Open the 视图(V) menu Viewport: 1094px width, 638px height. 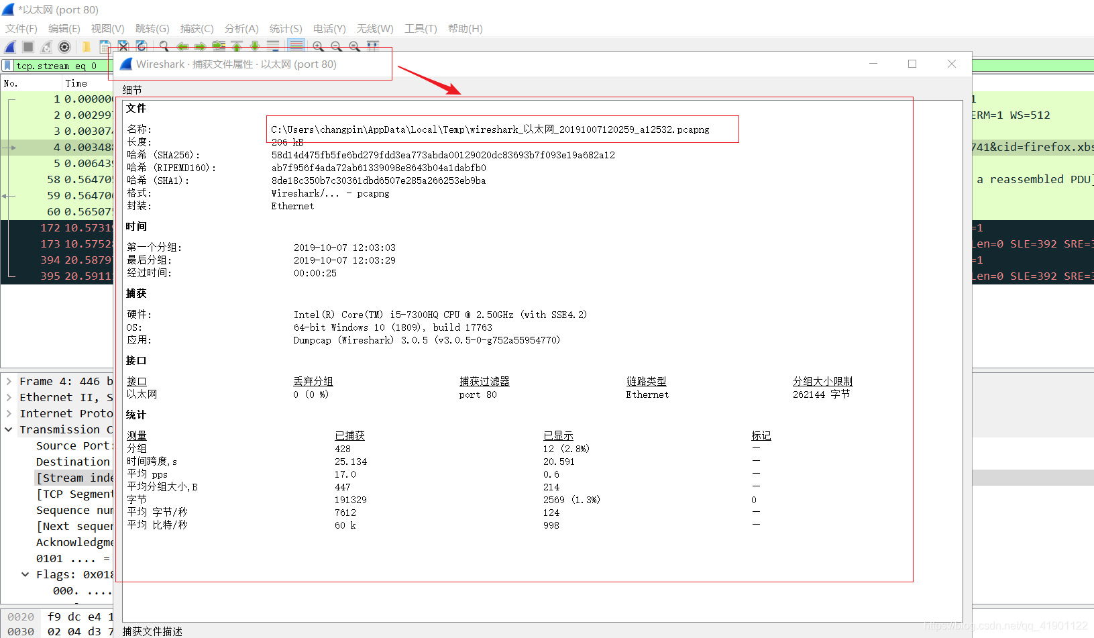point(108,29)
